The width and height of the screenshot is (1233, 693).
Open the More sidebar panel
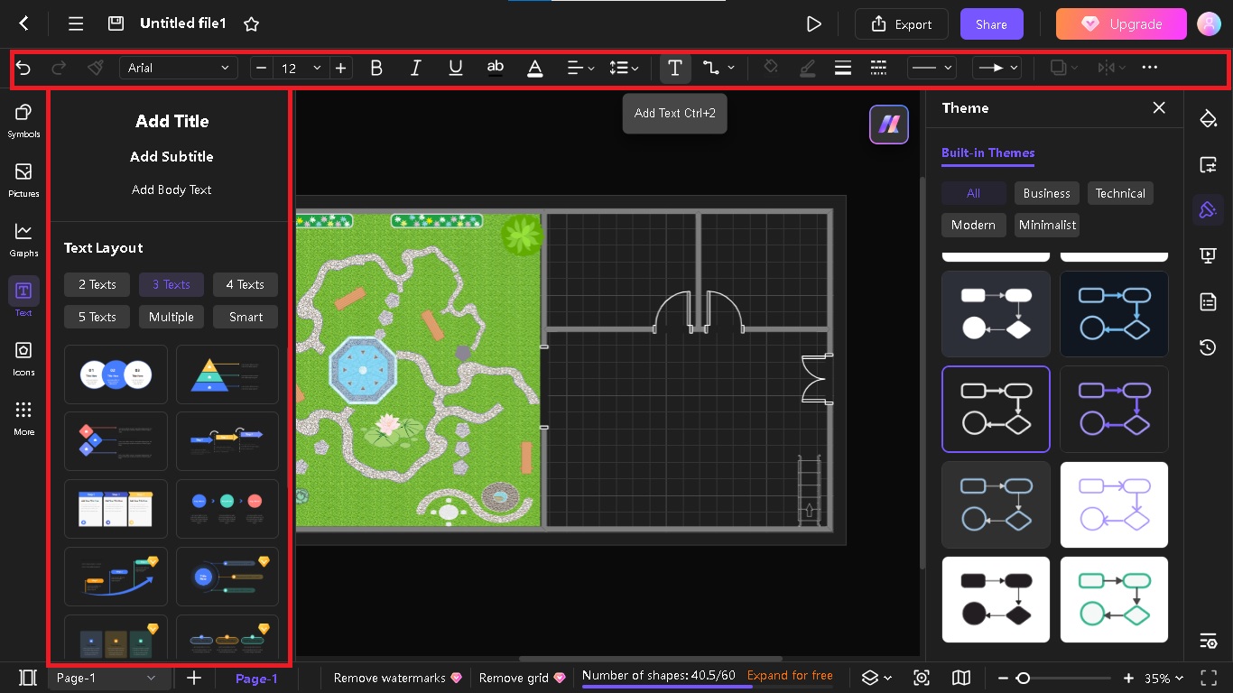coord(23,418)
